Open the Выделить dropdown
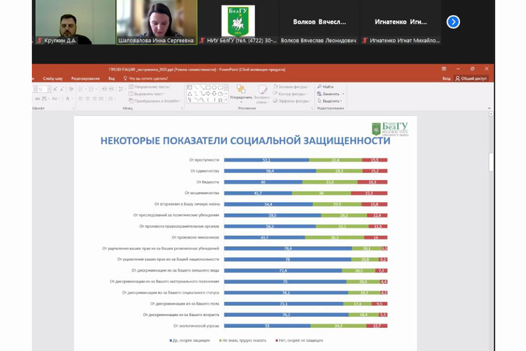The width and height of the screenshot is (526, 351). pyautogui.click(x=331, y=101)
